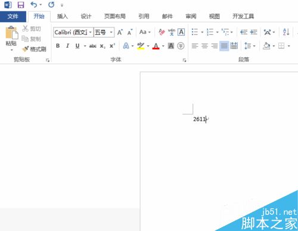The image size is (298, 231).
Task: Expand the 粘贴 (Paste) options arrow
Action: coord(11,50)
